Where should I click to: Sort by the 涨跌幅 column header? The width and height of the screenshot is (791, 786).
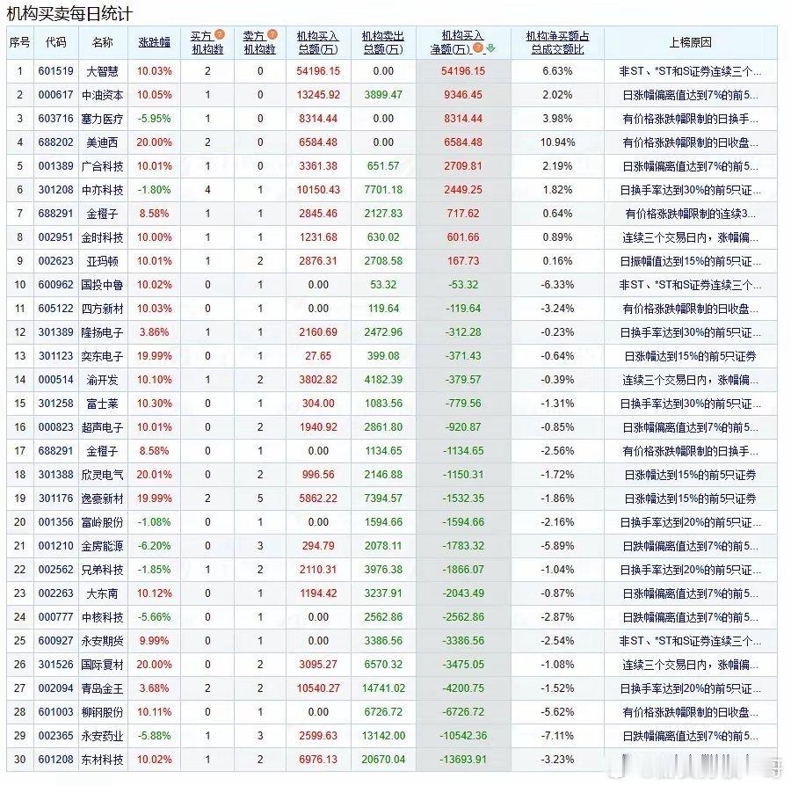154,42
